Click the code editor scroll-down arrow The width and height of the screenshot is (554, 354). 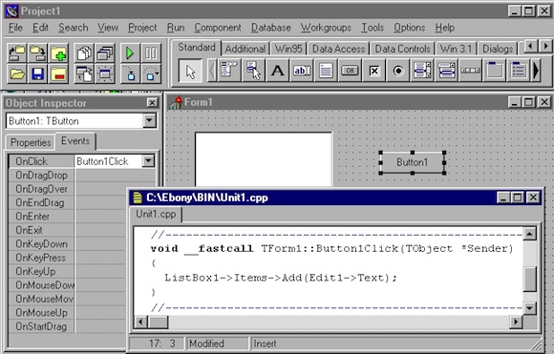529,308
